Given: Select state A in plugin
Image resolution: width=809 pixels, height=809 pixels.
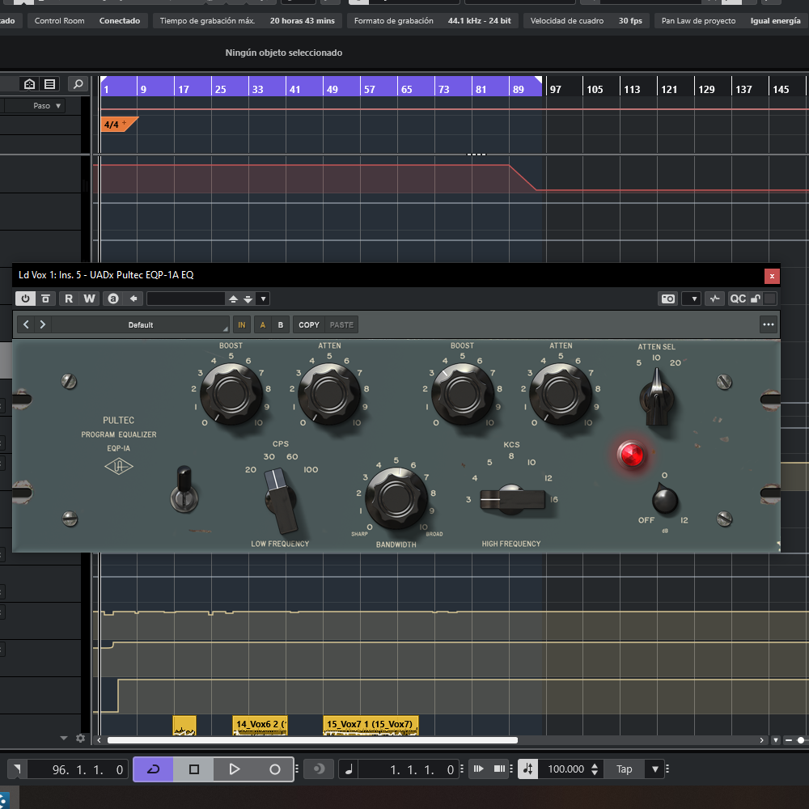Looking at the screenshot, I should 263,325.
